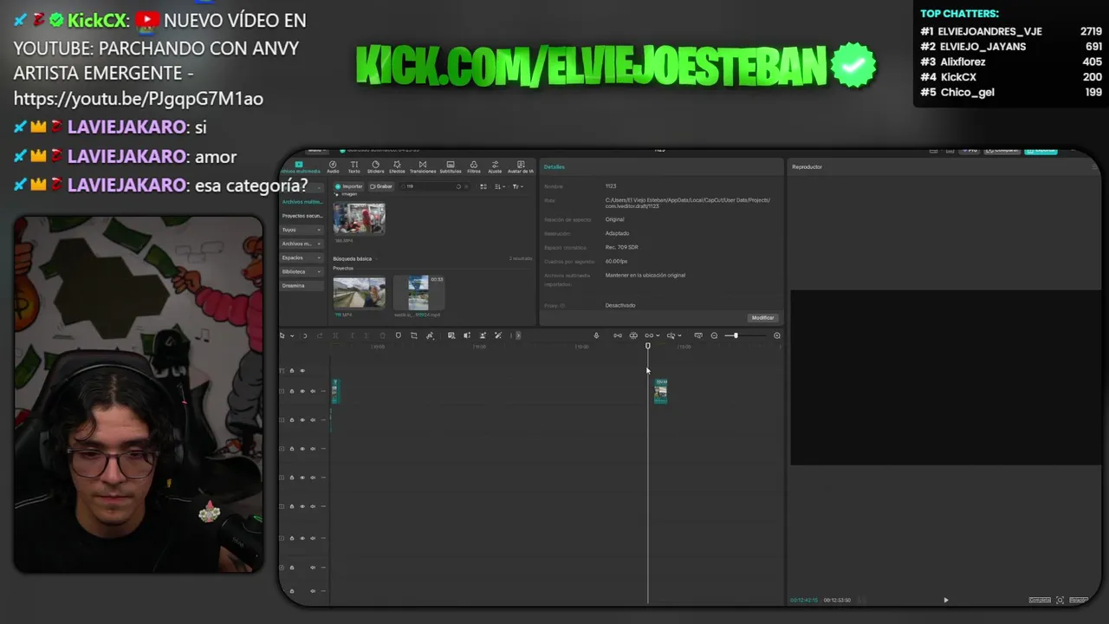The image size is (1109, 624).
Task: Click the timeline zoom out minus
Action: (714, 335)
